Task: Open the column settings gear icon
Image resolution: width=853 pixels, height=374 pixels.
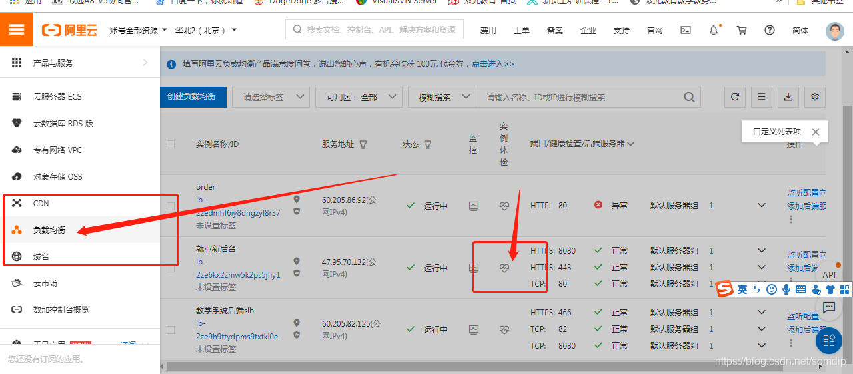Action: click(x=815, y=97)
